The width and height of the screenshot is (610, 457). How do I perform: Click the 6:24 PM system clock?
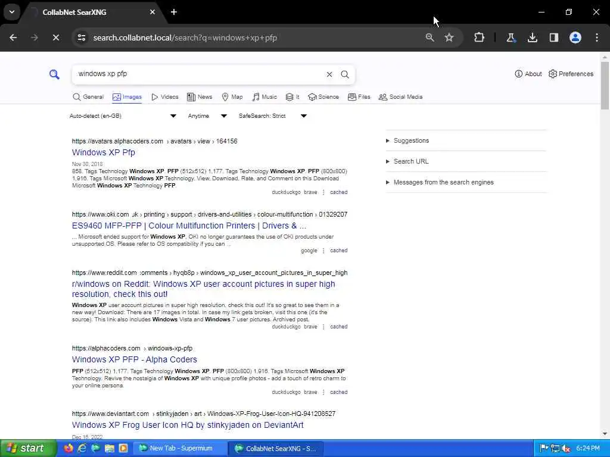[x=588, y=449]
